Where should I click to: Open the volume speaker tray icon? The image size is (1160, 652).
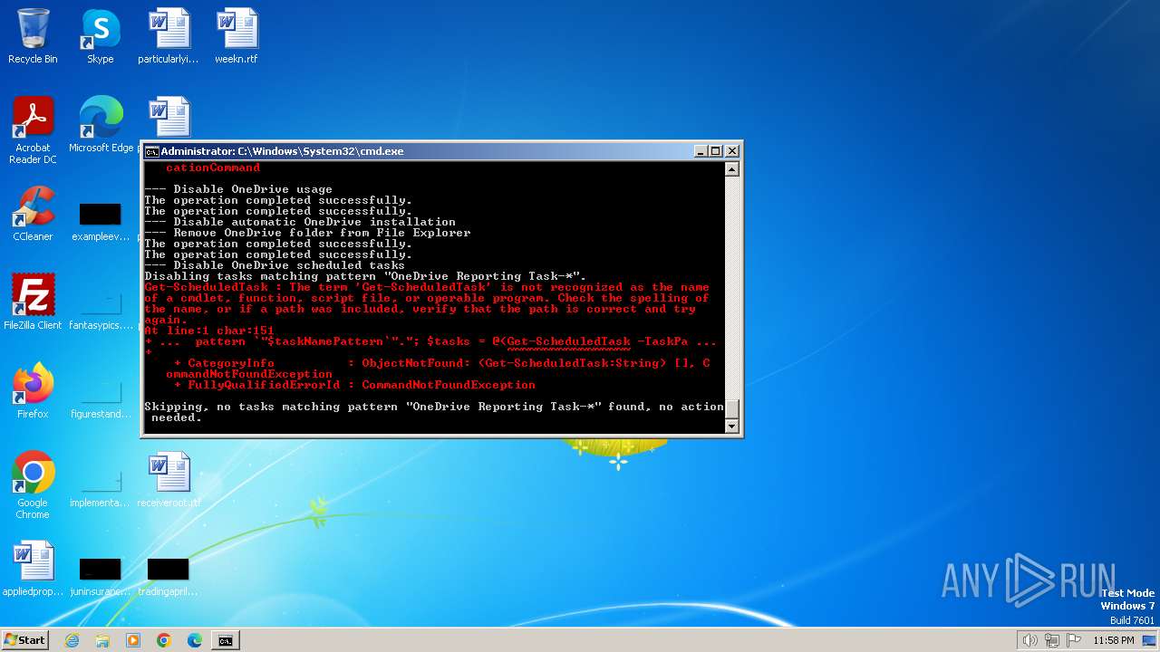point(1030,640)
